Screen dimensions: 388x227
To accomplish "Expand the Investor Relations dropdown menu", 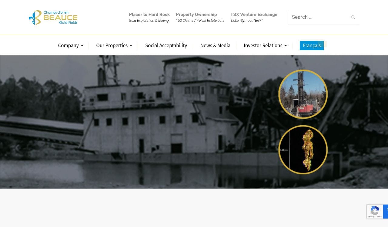I will click(x=265, y=45).
